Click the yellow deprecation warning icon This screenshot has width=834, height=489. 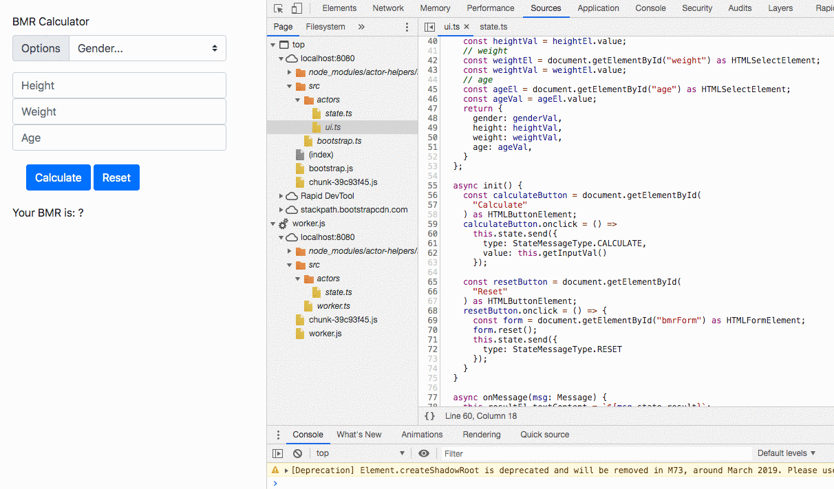point(276,470)
